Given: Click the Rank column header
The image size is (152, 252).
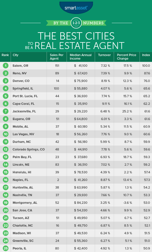Looking at the screenshot, I should coord(5,55).
